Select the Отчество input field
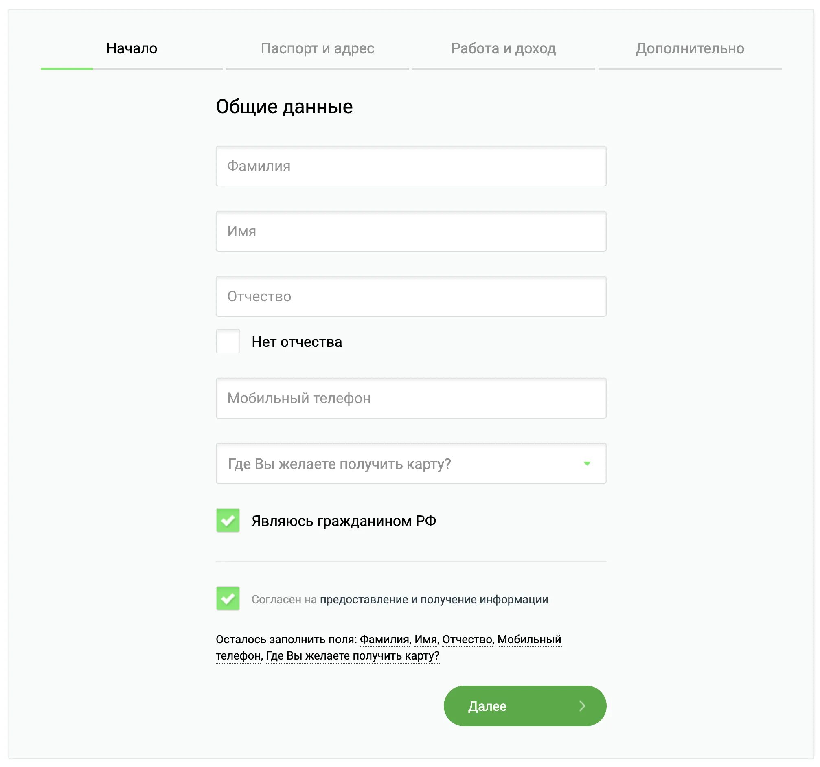Screen dimensions: 820x767 (410, 296)
